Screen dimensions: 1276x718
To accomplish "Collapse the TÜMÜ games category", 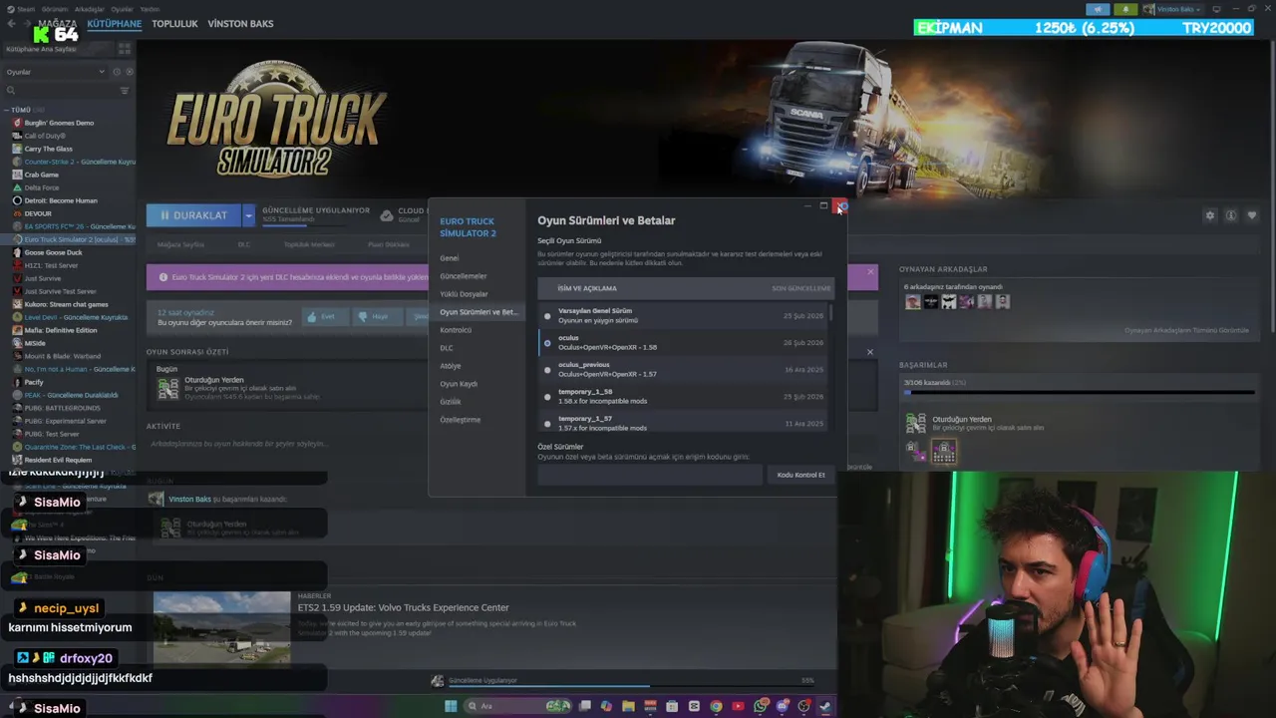I will [8, 110].
